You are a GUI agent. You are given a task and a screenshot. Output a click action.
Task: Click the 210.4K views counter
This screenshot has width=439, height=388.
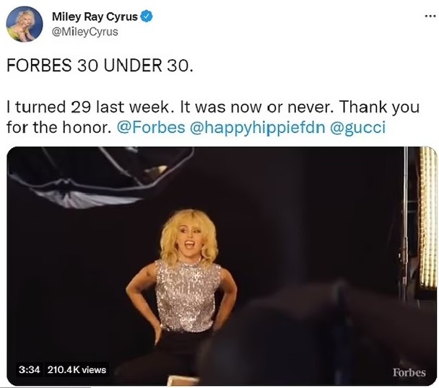click(x=77, y=370)
